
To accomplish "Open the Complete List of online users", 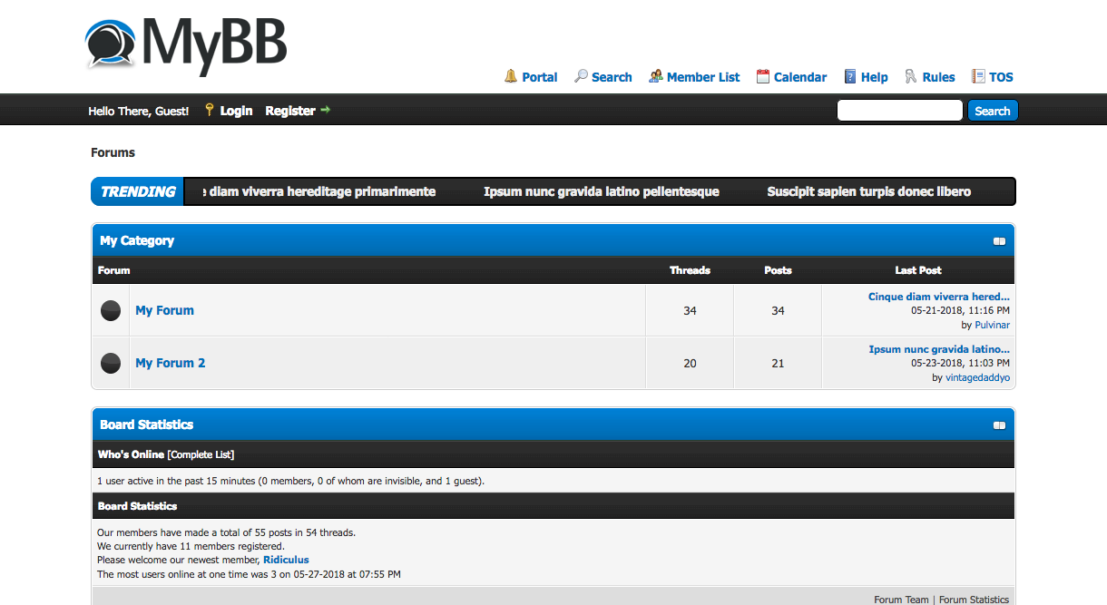I will pyautogui.click(x=201, y=454).
